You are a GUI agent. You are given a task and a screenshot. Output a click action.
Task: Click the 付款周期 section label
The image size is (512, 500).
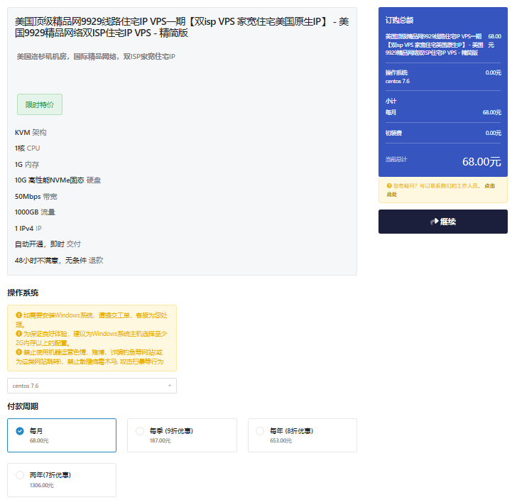pos(23,406)
